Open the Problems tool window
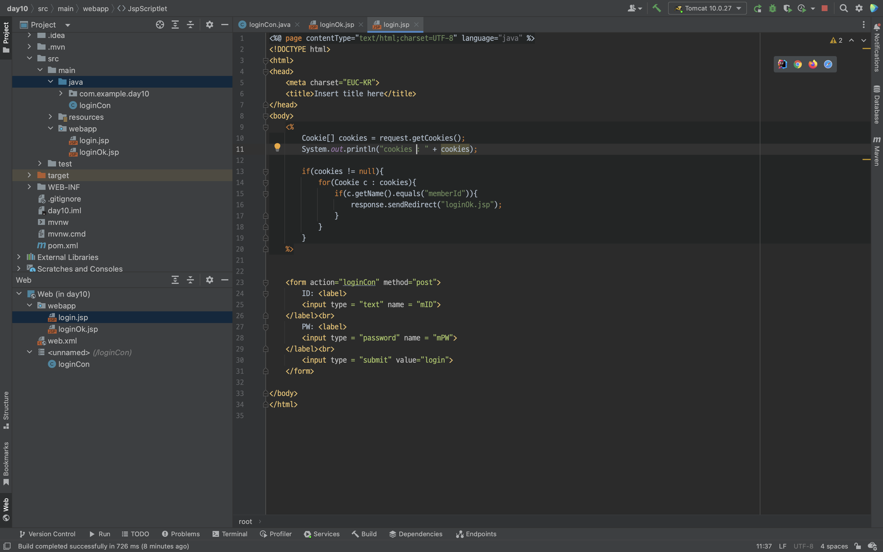This screenshot has width=883, height=552. [x=181, y=534]
